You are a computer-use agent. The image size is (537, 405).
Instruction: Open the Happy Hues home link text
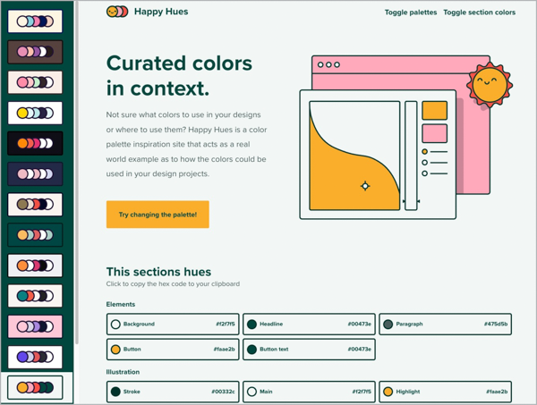coord(161,12)
